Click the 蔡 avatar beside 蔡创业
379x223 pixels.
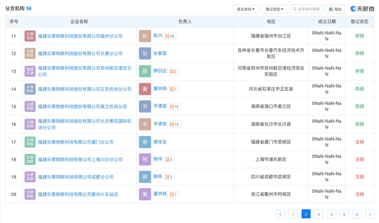click(145, 71)
